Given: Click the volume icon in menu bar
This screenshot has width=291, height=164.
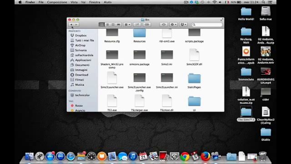Looking at the screenshot, I should [x=220, y=2].
